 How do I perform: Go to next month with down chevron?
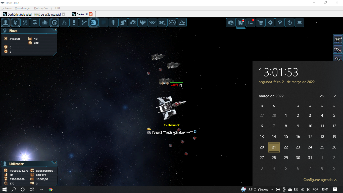coord(334,96)
